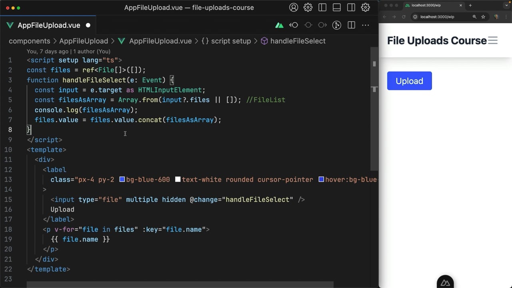Select the AppFileUpload.vue editor tab
This screenshot has width=512, height=288.
[x=48, y=25]
